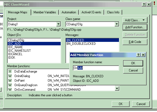Select IDCANCEL in Object IDs list
The image size is (157, 112).
(34, 54)
